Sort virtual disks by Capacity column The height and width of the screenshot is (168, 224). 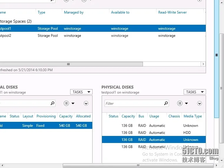66,116
